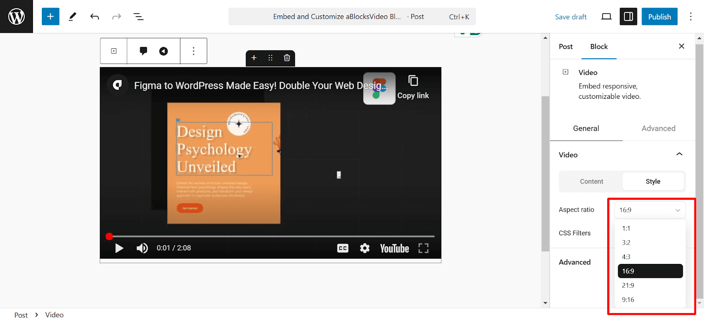Choose 1:1 aspect ratio
Viewport: 704px width, 321px height.
pyautogui.click(x=650, y=228)
